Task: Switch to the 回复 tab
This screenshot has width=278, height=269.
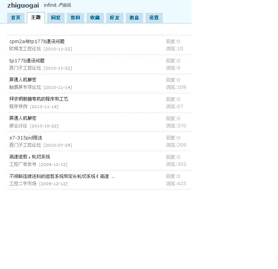Action: click(x=56, y=18)
